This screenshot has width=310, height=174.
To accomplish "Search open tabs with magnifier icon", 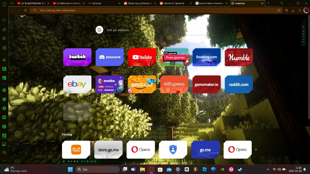I will 282,3.
